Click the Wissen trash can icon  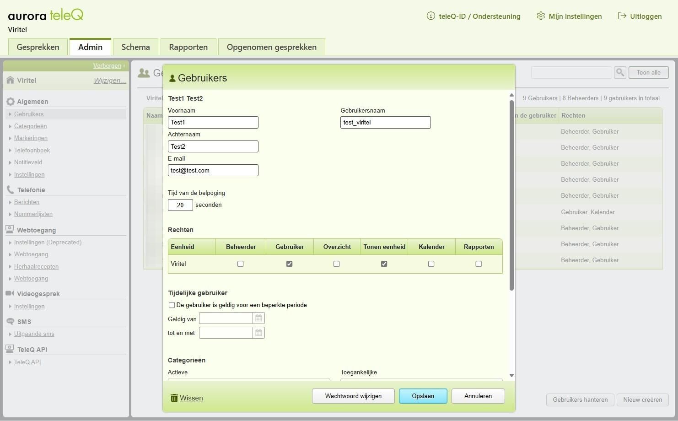174,398
